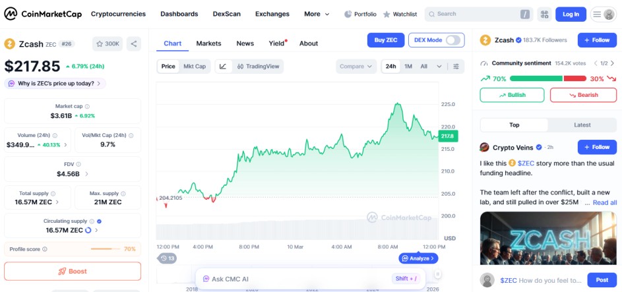
Task: Show Latest community posts
Action: coord(582,125)
